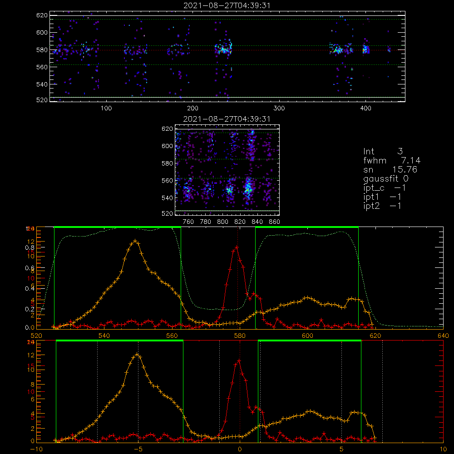Image resolution: width=454 pixels, height=454 pixels.
Task: Click x-axis label 820 under the middle image
Action: point(240,222)
